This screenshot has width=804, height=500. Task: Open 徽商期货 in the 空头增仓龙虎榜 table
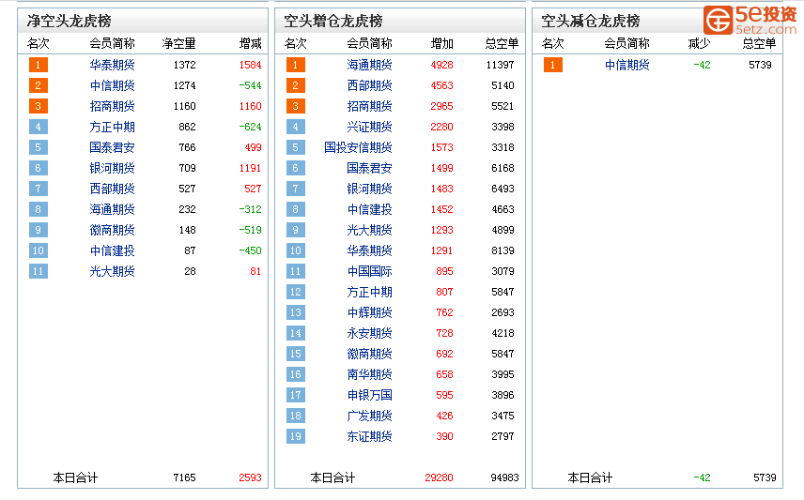click(369, 354)
